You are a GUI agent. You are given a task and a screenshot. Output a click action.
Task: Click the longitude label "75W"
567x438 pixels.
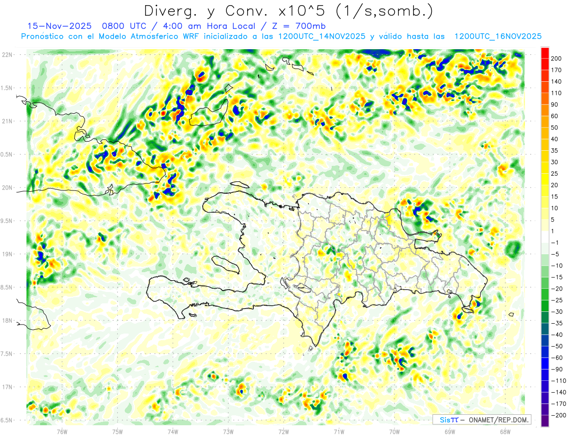click(118, 432)
